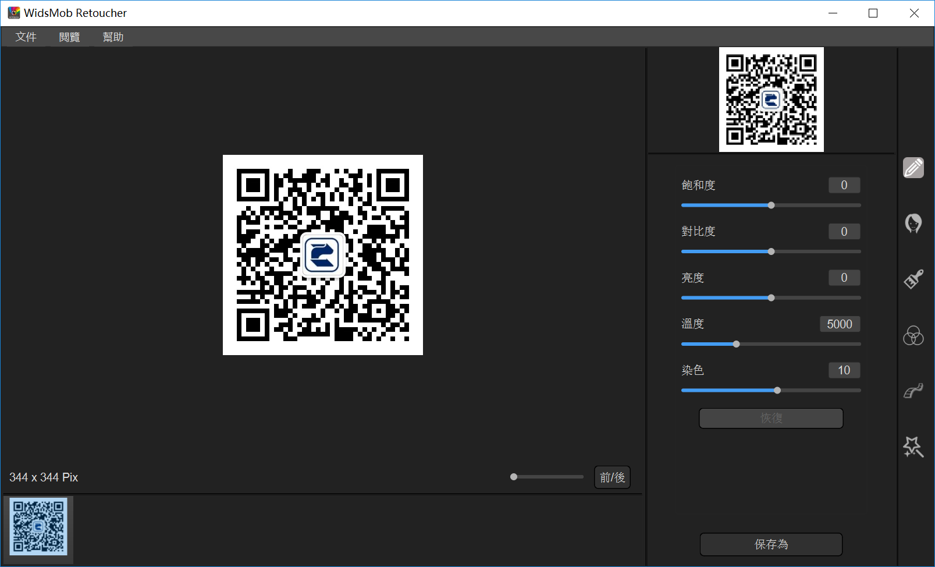Viewport: 935px width, 567px height.
Task: Click the main QR code image canvas
Action: coord(323,255)
